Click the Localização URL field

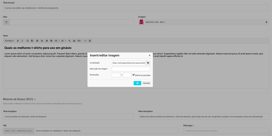click(128, 63)
